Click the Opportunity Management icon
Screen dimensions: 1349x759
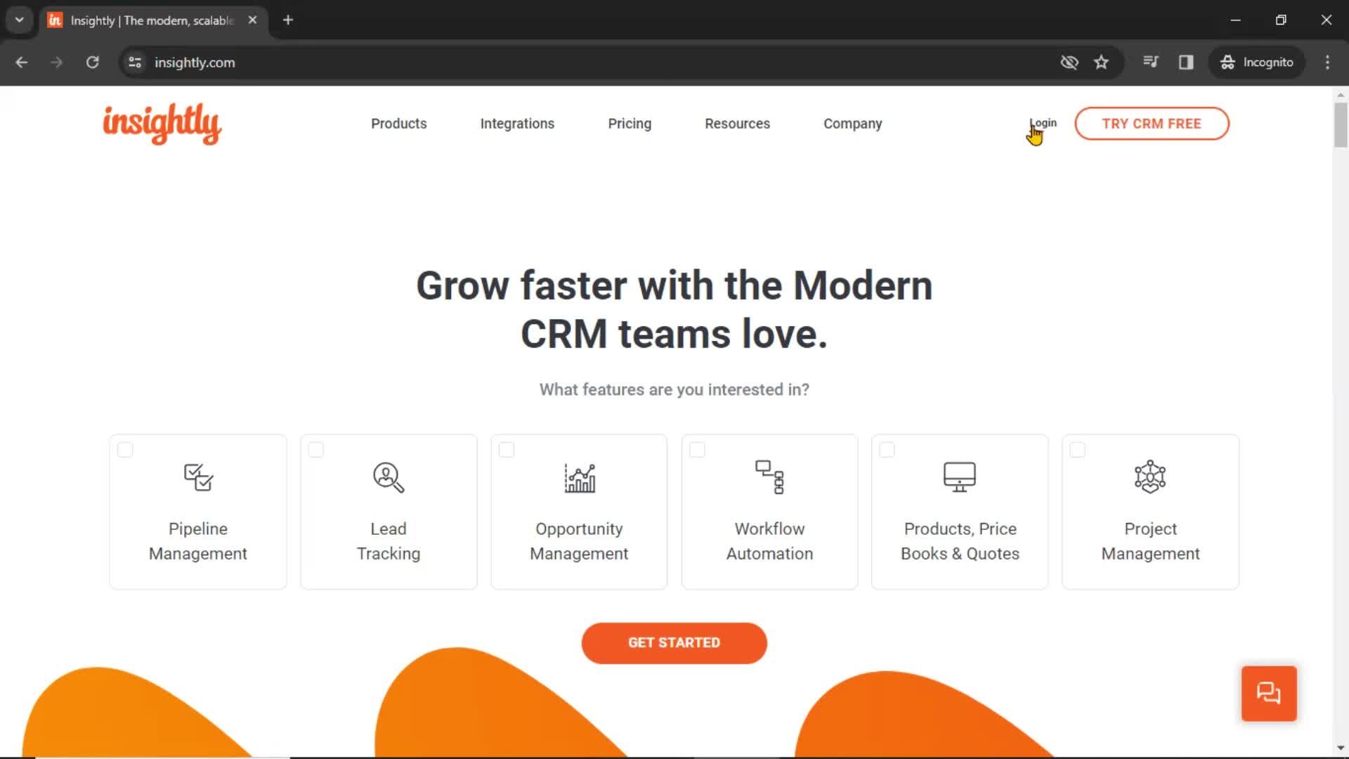point(579,476)
